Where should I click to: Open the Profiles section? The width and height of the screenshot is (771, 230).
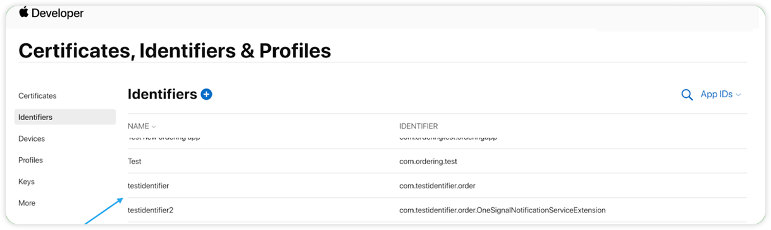(x=30, y=160)
